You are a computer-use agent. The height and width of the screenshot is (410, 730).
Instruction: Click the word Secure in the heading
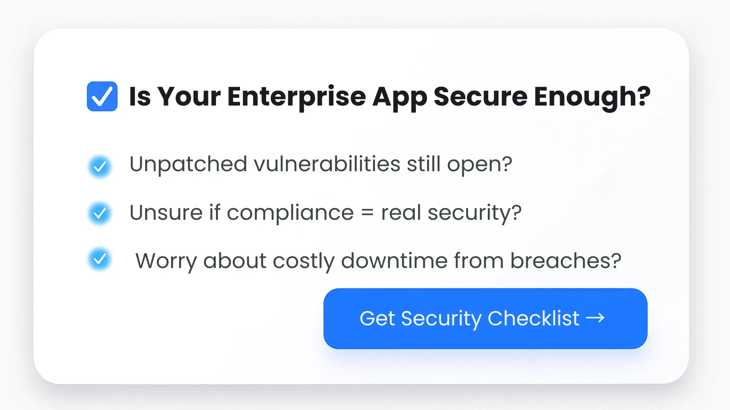(x=480, y=96)
